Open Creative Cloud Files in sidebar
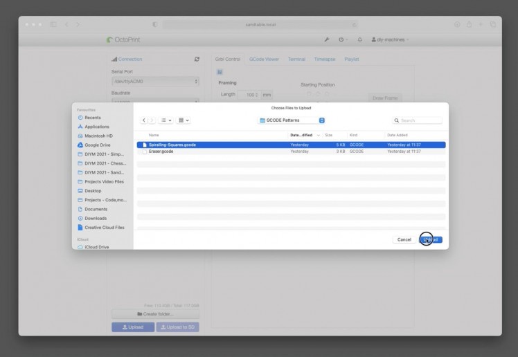Viewport: 518px width, 357px height. [x=104, y=227]
